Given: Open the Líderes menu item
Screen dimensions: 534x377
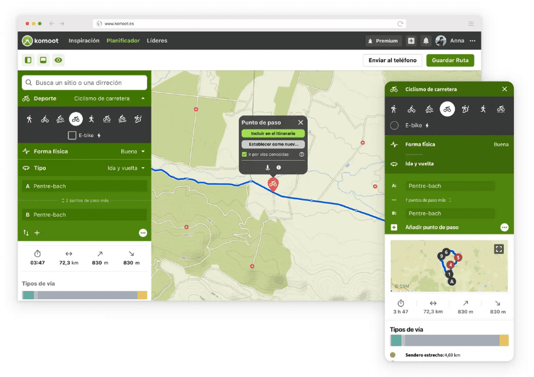Looking at the screenshot, I should 157,41.
